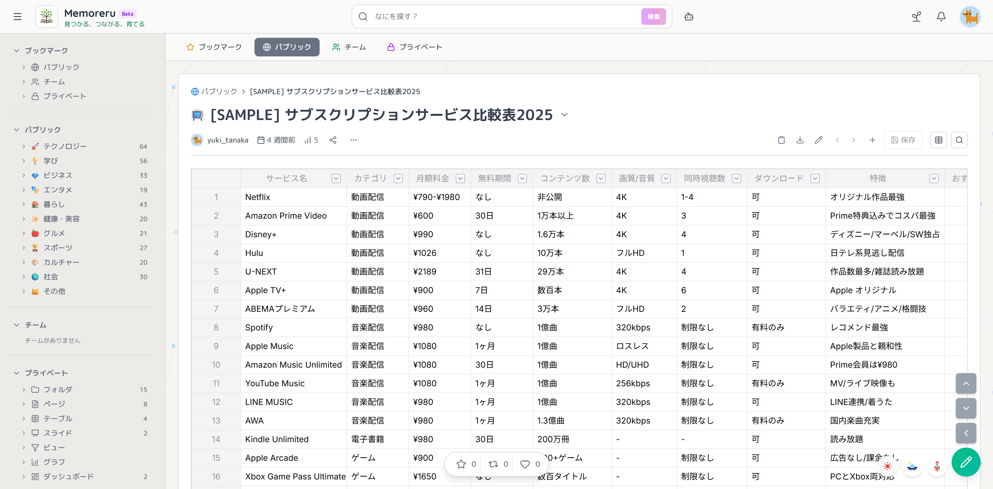Open カテゴリ column dropdown

[x=398, y=179]
